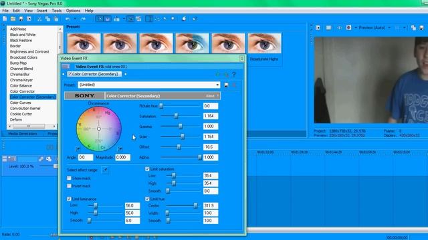Open the Insert menu

click(42, 11)
